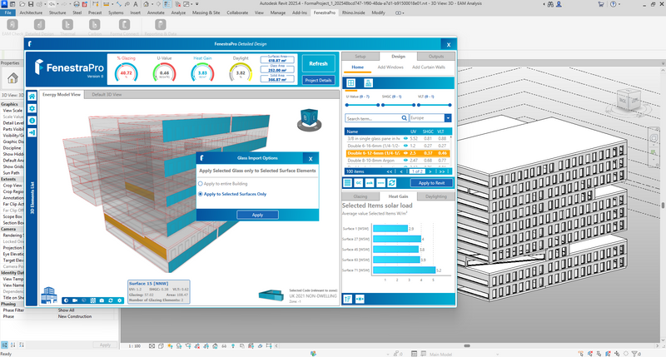Open the Revit undo history dropdown arrow
Viewport: 666px width, 357px height.
point(57,4)
